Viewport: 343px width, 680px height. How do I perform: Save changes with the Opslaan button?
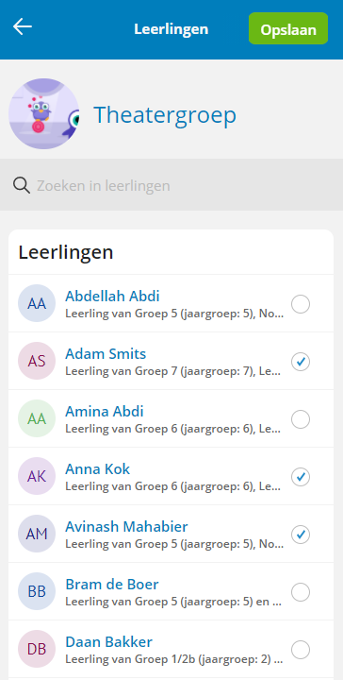[288, 28]
